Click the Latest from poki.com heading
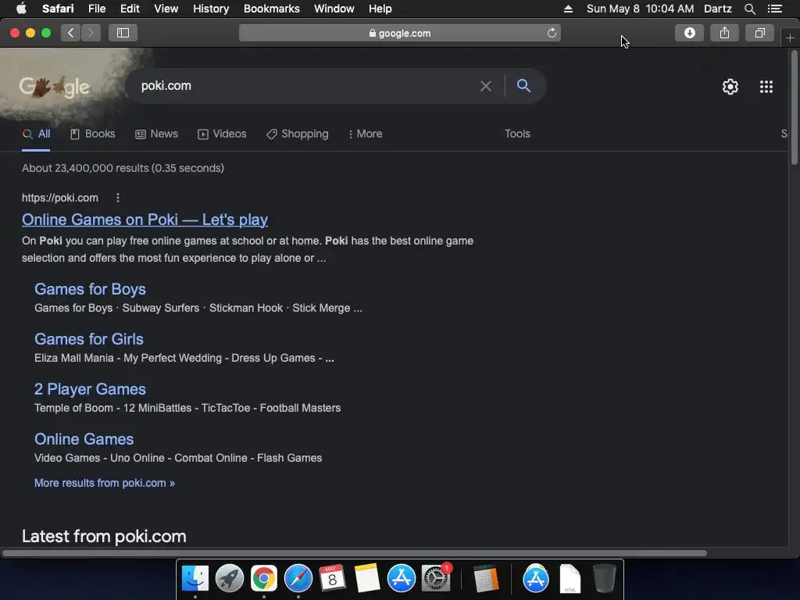This screenshot has height=600, width=800. [104, 537]
